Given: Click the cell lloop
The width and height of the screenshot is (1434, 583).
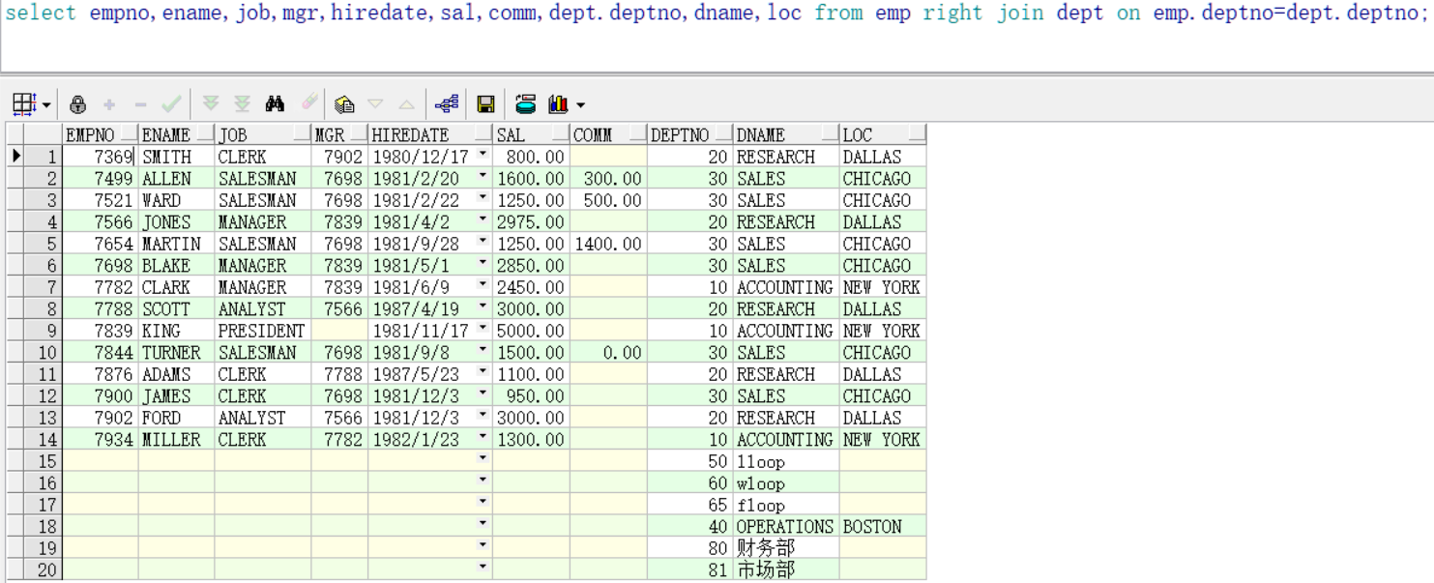Looking at the screenshot, I should pyautogui.click(x=785, y=461).
